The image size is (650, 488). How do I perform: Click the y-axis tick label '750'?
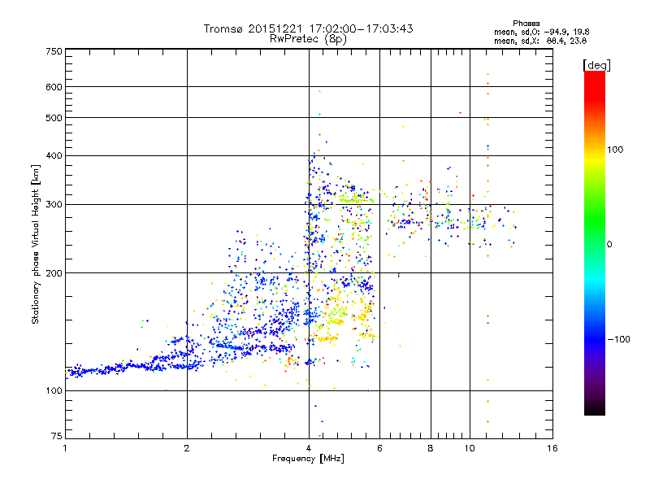coord(54,51)
